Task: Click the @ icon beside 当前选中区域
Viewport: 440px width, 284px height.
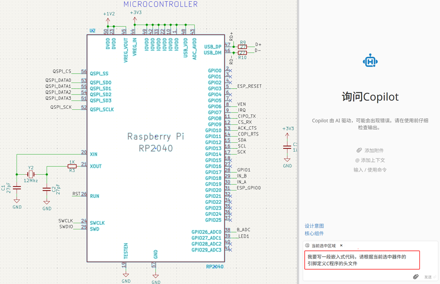Action: (307, 245)
